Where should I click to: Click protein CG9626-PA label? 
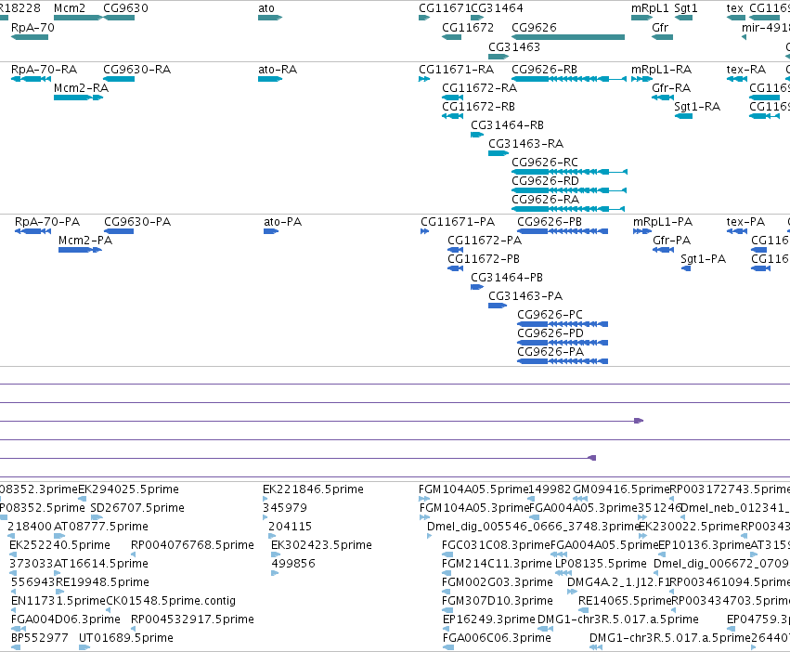(x=550, y=351)
